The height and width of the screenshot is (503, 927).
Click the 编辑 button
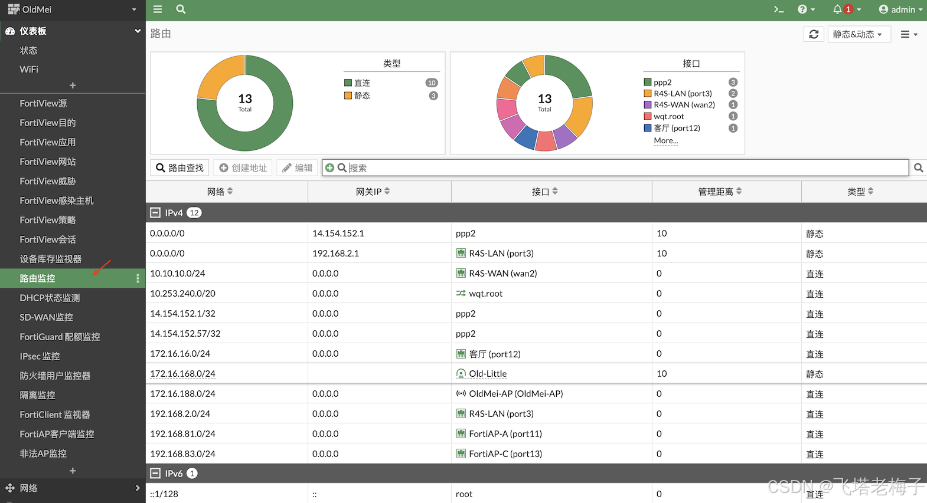(x=297, y=168)
